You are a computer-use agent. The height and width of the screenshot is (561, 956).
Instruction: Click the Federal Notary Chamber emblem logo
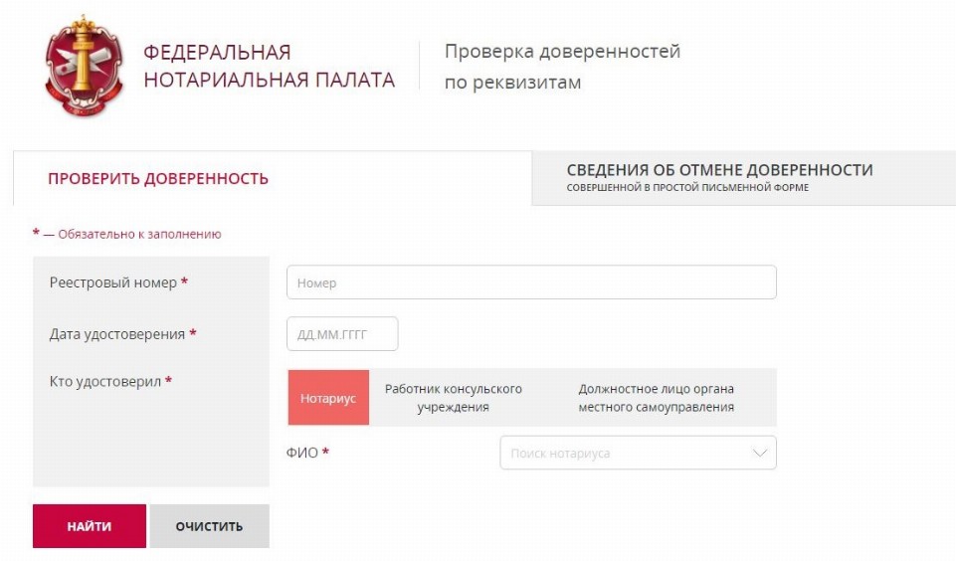[x=83, y=66]
